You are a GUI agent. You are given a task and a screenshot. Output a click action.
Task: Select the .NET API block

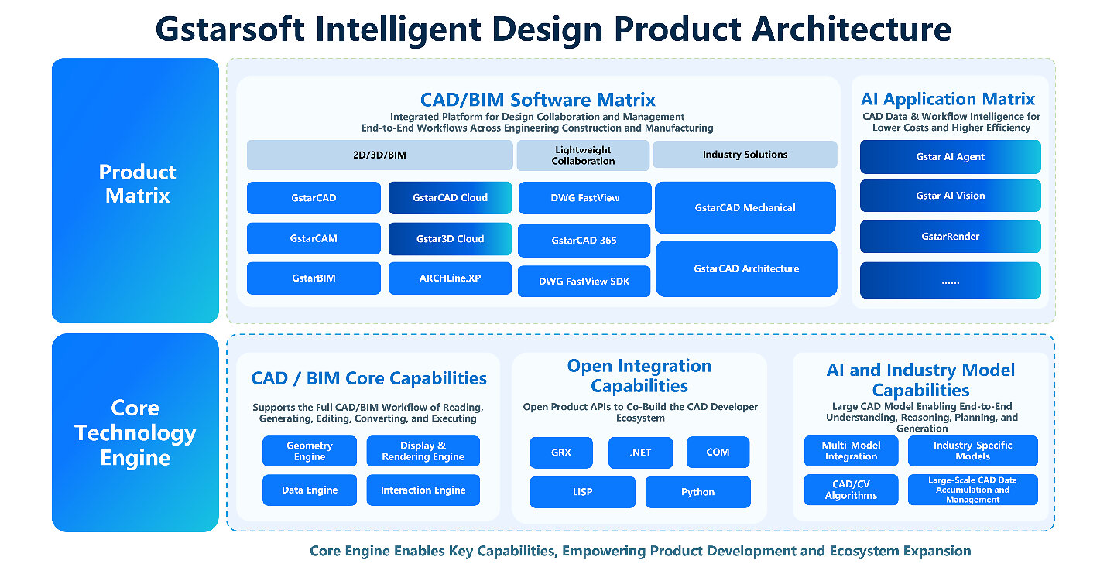coord(640,453)
